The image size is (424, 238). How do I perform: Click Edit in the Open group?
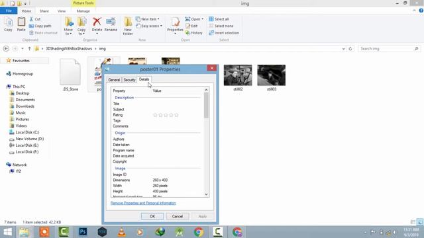(191, 26)
